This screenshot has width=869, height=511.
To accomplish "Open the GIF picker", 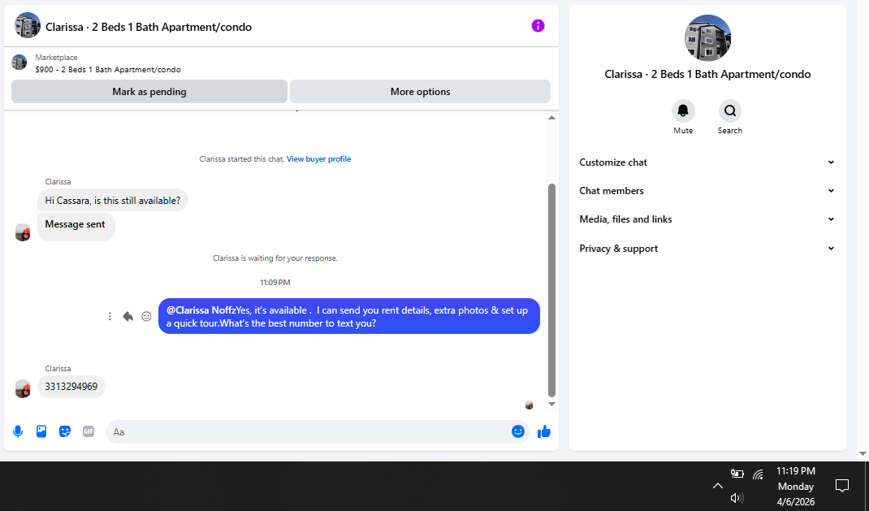I will (89, 431).
